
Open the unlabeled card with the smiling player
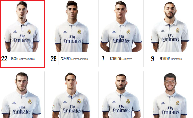pos(170,94)
